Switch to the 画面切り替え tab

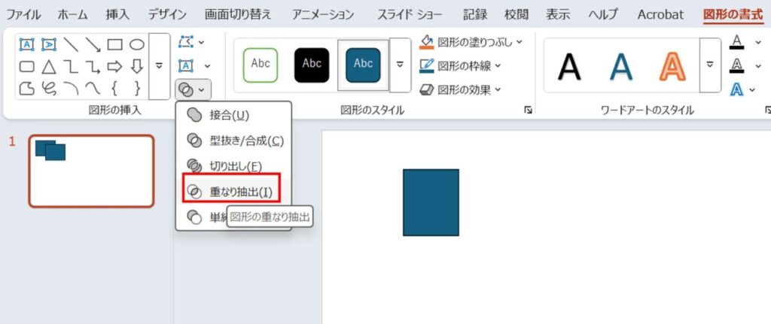coord(237,15)
